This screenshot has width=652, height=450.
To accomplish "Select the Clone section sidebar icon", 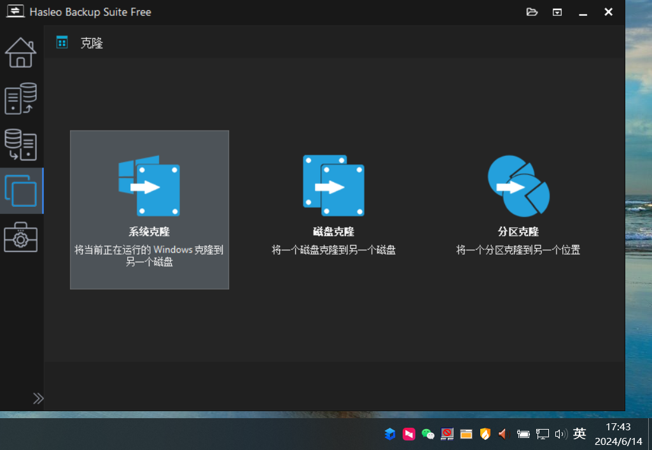I will click(x=21, y=190).
